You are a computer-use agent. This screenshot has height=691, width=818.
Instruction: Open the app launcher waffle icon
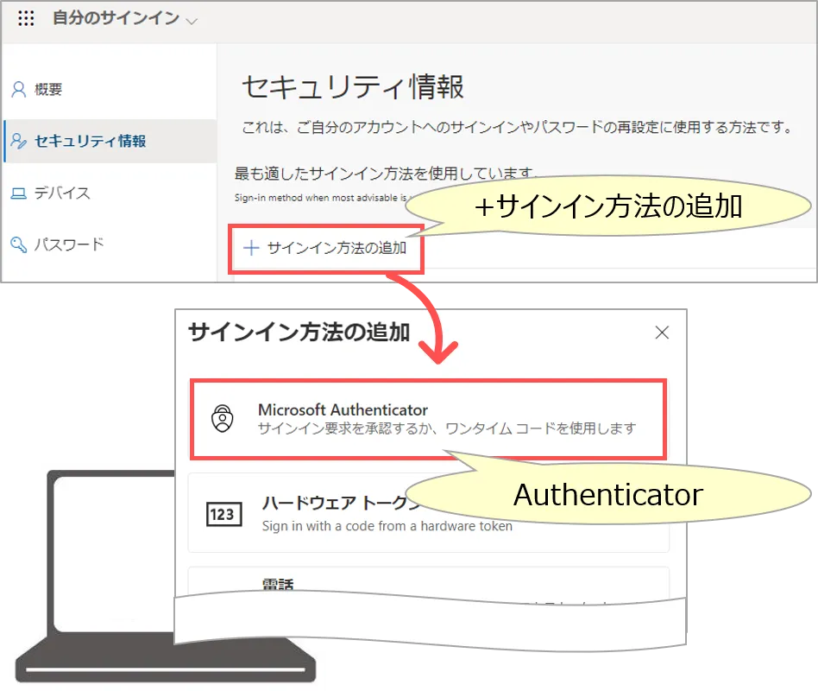click(x=26, y=19)
